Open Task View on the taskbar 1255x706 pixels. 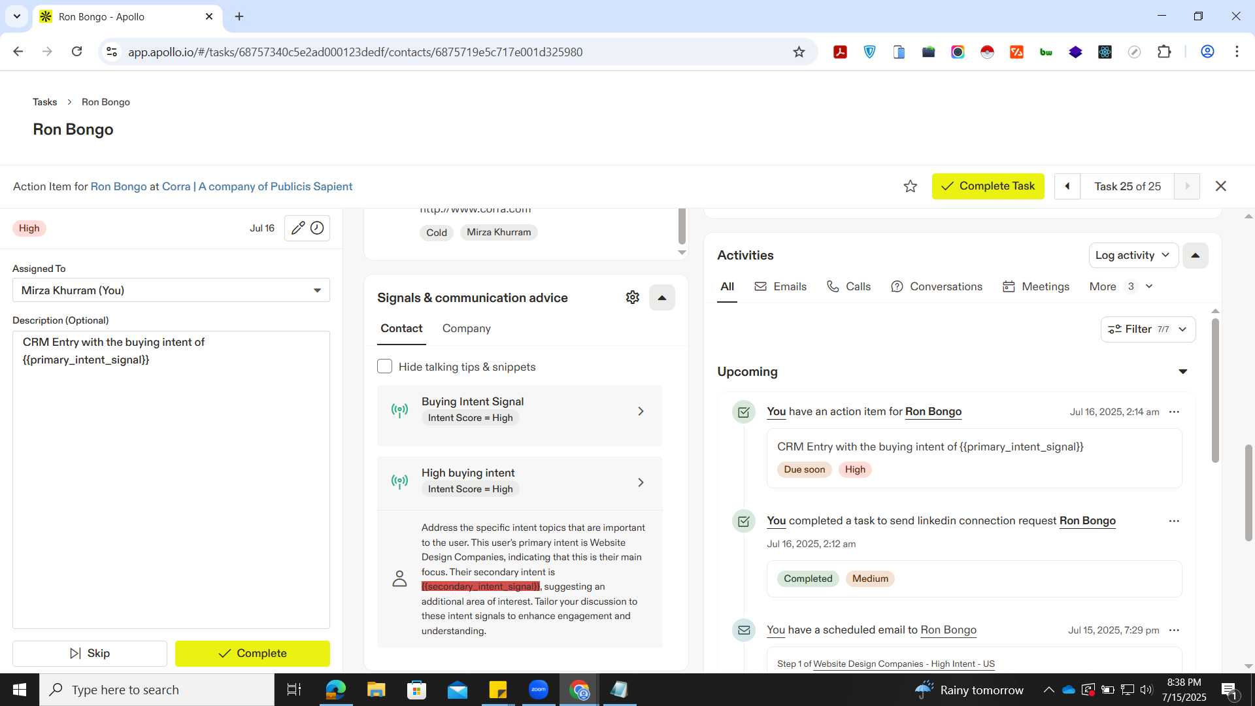point(294,690)
